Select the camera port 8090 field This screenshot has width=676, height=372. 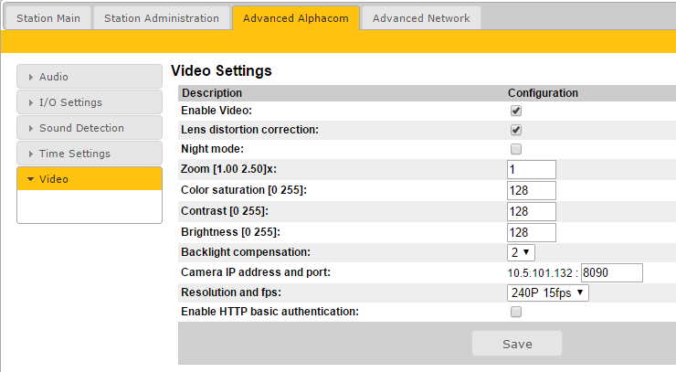(x=611, y=272)
